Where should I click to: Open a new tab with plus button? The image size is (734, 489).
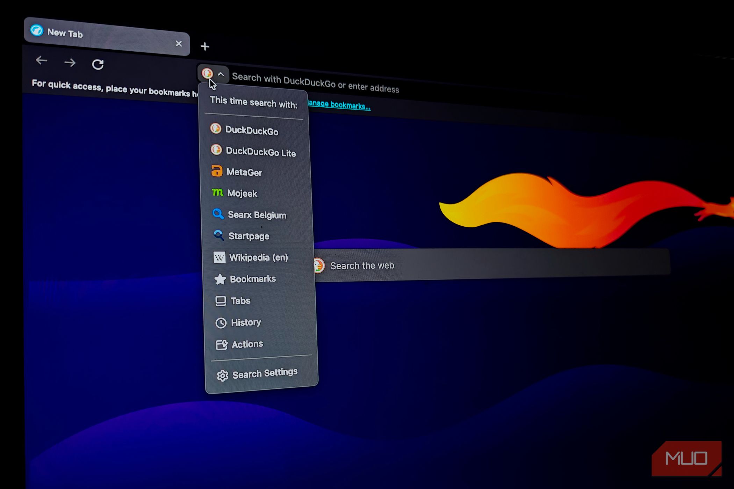[205, 46]
